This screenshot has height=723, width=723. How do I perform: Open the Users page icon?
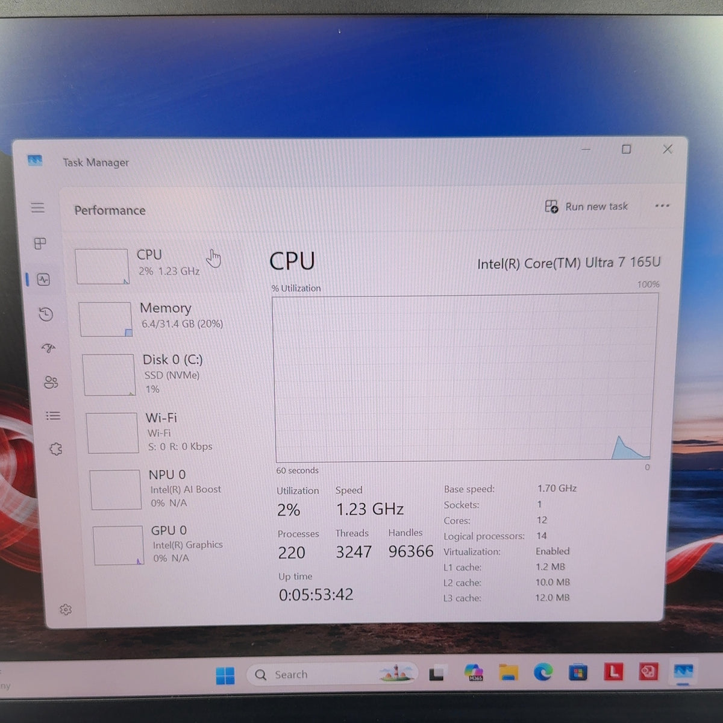click(x=51, y=382)
